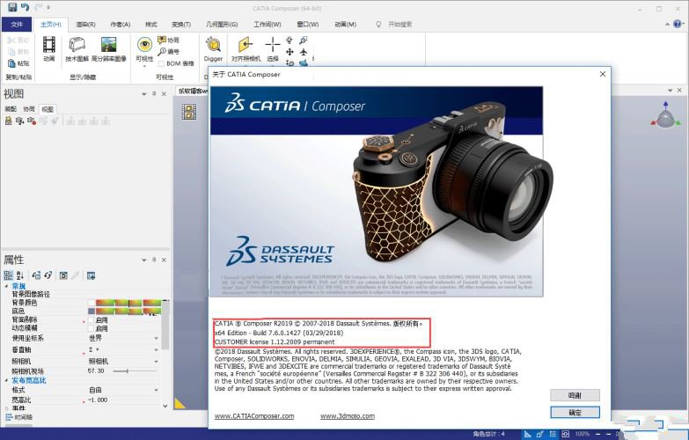Screen dimensions: 689x440
Task: Click the Paste clipboard icon
Action: (x=11, y=63)
